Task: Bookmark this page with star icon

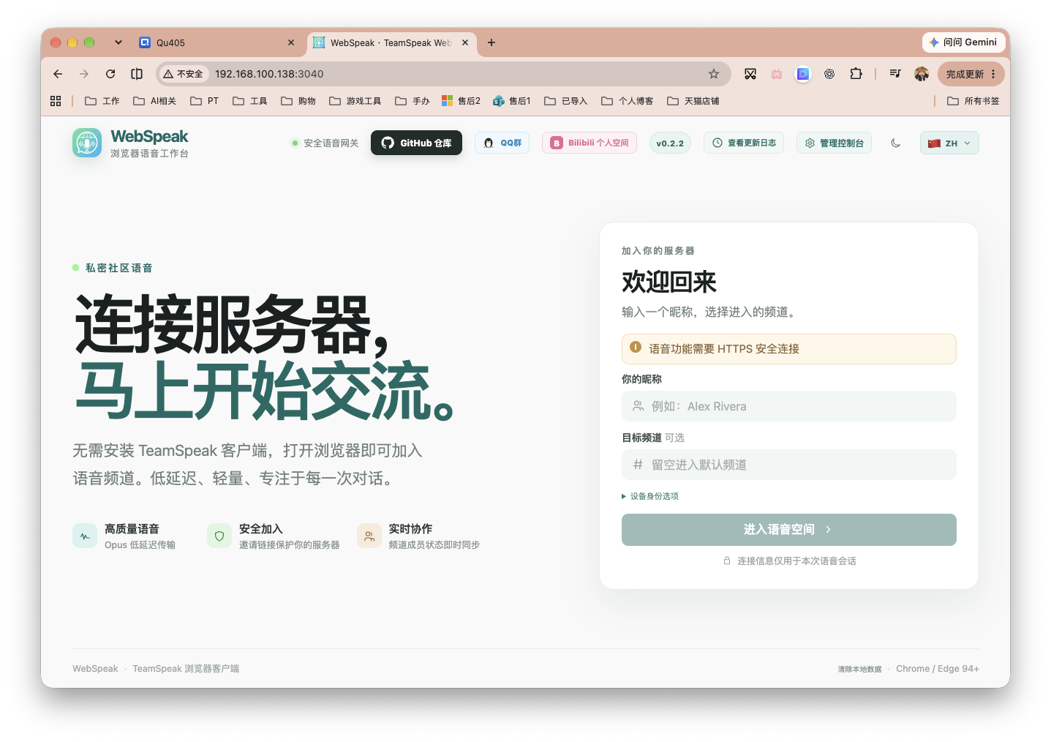Action: click(714, 74)
